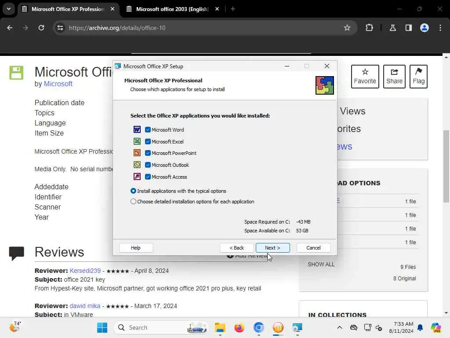Open a new browser tab

click(x=233, y=9)
